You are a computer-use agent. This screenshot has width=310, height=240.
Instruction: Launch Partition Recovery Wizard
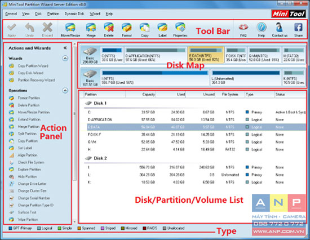tap(32, 80)
